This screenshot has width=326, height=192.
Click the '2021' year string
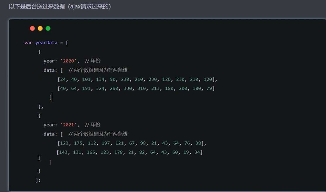tap(68, 125)
